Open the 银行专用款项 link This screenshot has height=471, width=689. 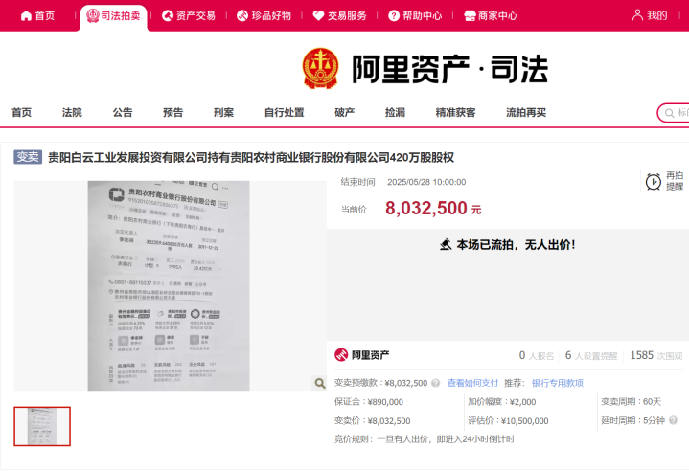pos(558,383)
